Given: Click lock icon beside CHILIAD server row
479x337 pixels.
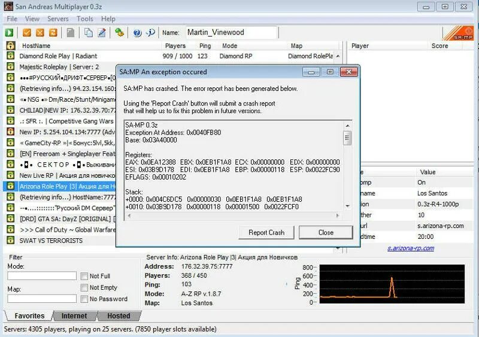Looking at the screenshot, I should [10, 110].
